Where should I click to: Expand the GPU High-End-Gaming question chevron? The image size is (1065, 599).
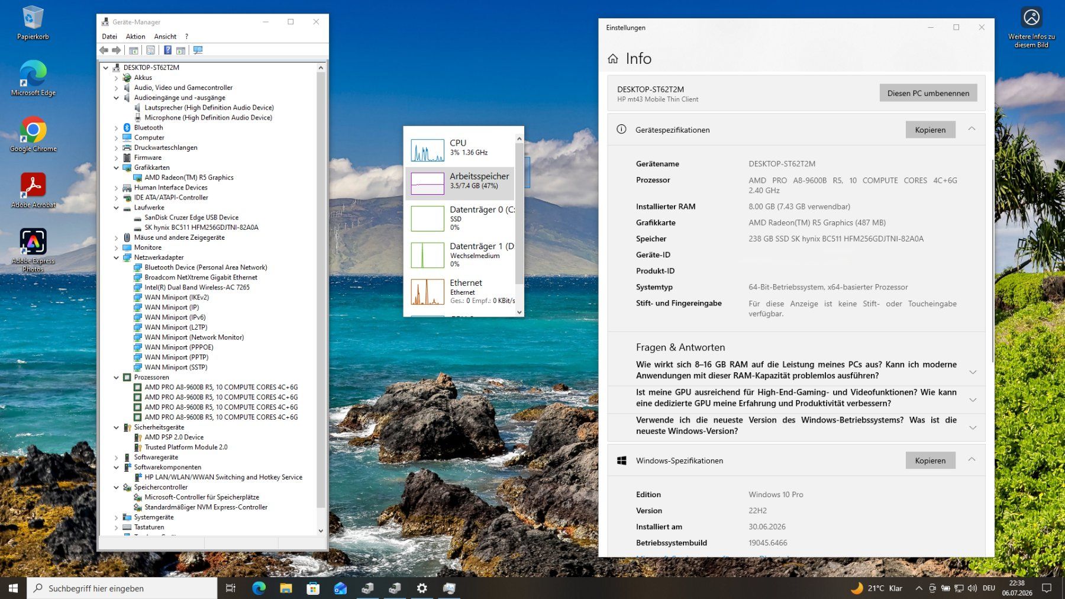click(x=973, y=400)
